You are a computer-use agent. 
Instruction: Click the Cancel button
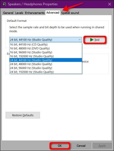click(x=81, y=146)
